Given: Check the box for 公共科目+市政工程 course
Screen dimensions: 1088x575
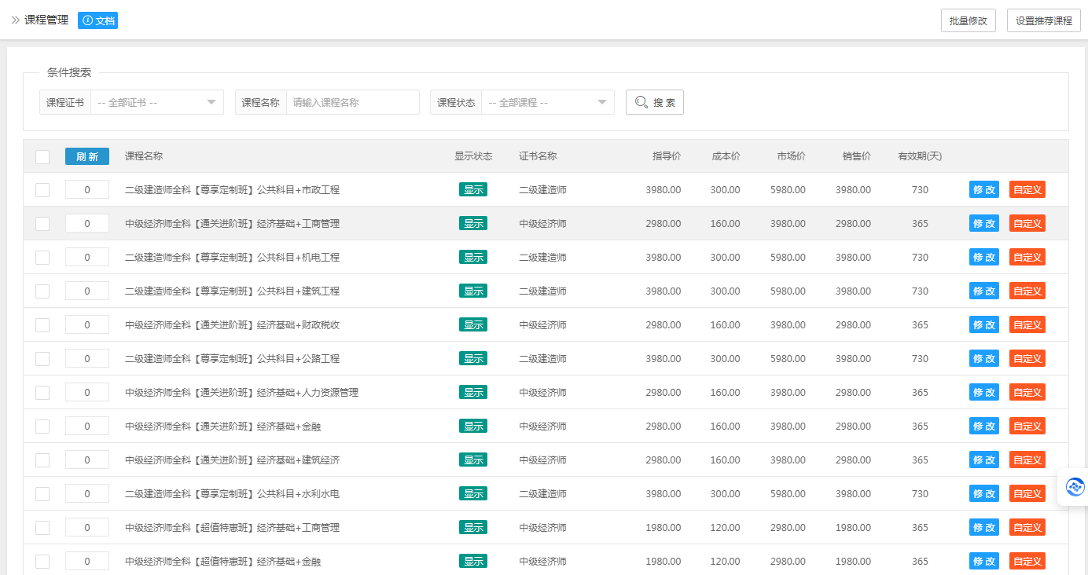Looking at the screenshot, I should [x=42, y=190].
